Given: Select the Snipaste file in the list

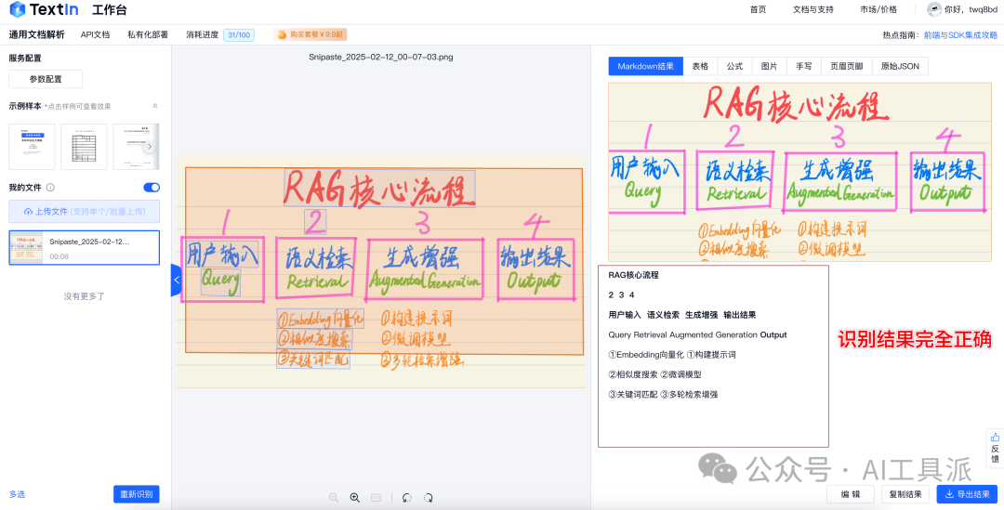Looking at the screenshot, I should [85, 248].
